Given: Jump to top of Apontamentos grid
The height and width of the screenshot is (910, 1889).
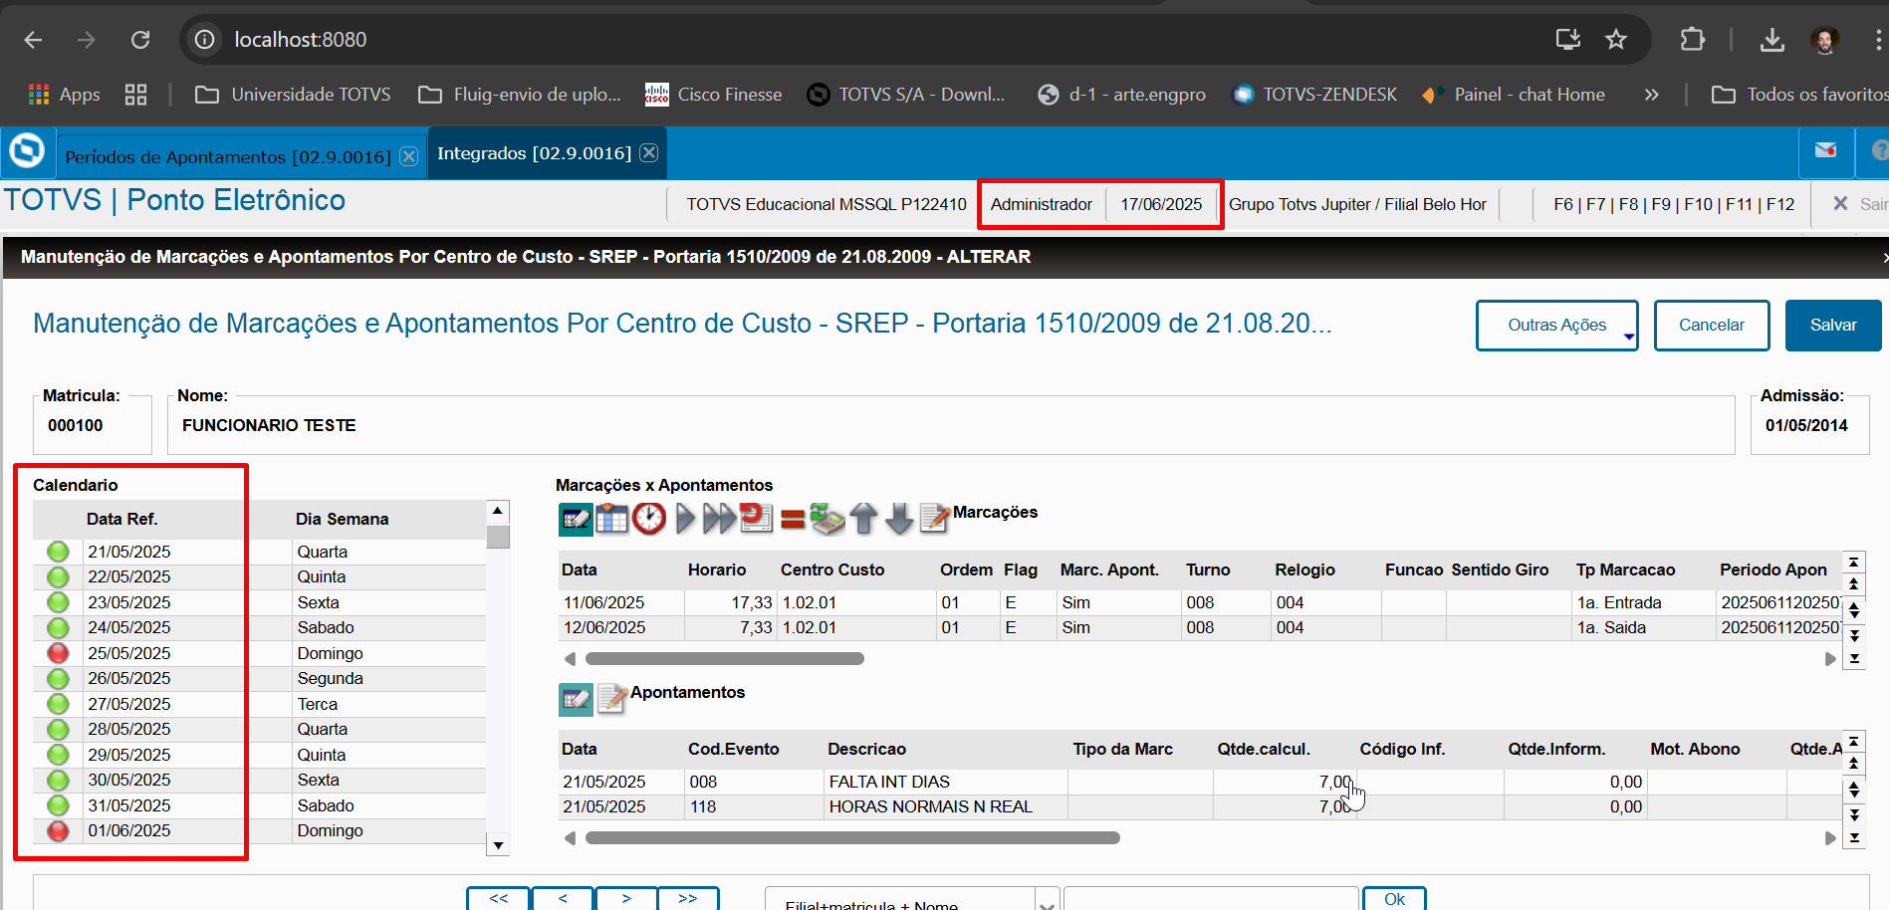Looking at the screenshot, I should [1854, 742].
